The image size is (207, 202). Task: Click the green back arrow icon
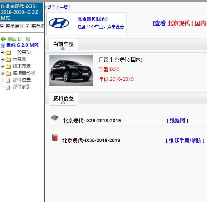pyautogui.click(x=3, y=39)
